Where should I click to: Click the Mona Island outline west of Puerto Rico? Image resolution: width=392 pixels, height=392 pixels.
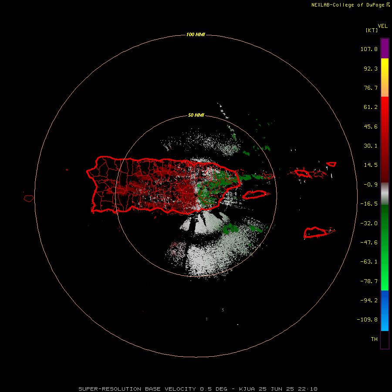[x=29, y=199]
